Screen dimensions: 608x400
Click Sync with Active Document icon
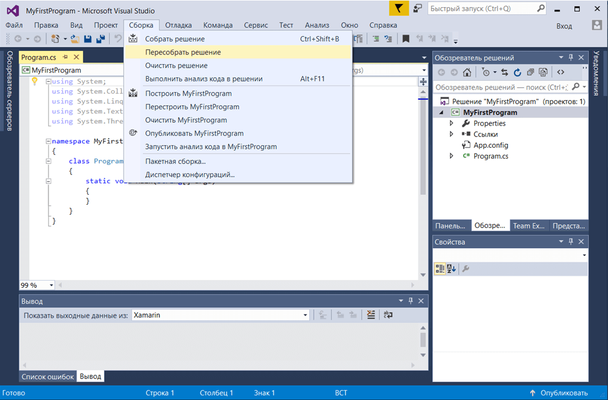point(505,72)
